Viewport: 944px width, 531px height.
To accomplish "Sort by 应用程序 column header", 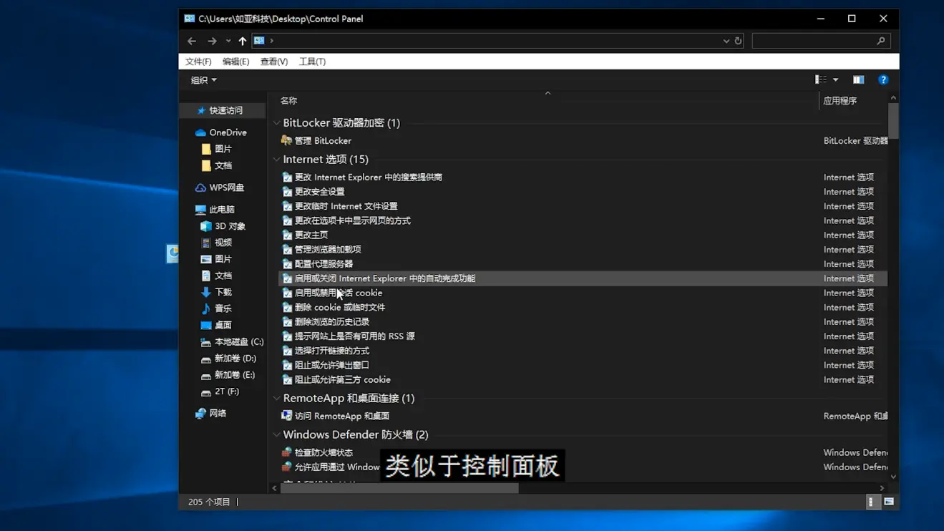I will point(840,101).
